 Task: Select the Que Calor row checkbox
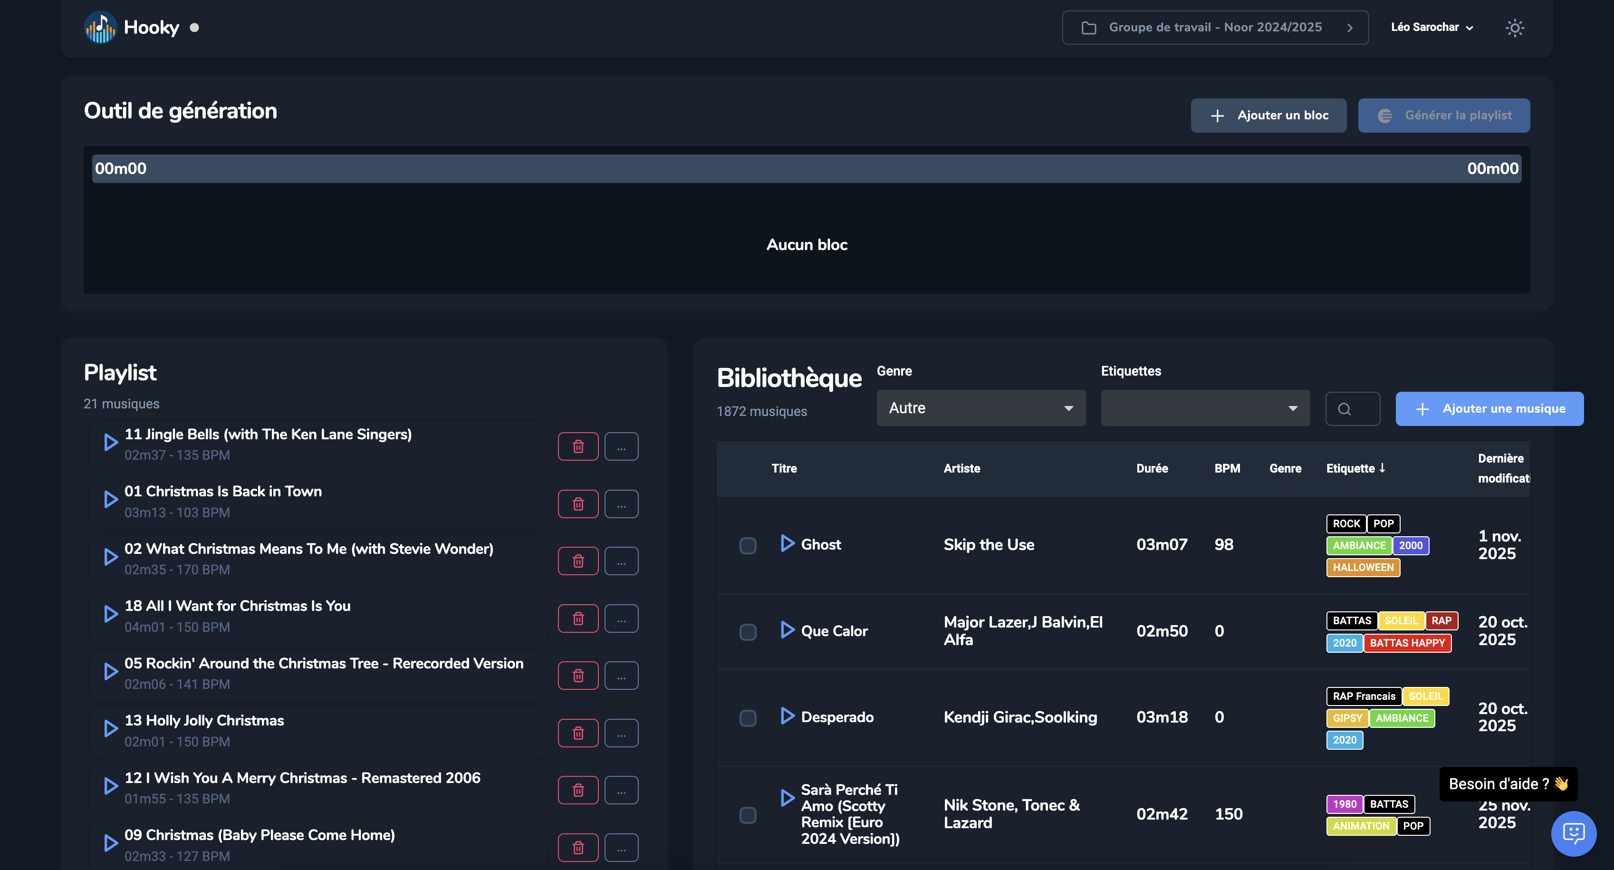748,632
